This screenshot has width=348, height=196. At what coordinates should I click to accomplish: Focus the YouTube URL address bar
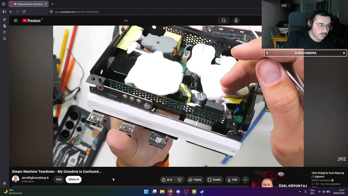point(155,12)
